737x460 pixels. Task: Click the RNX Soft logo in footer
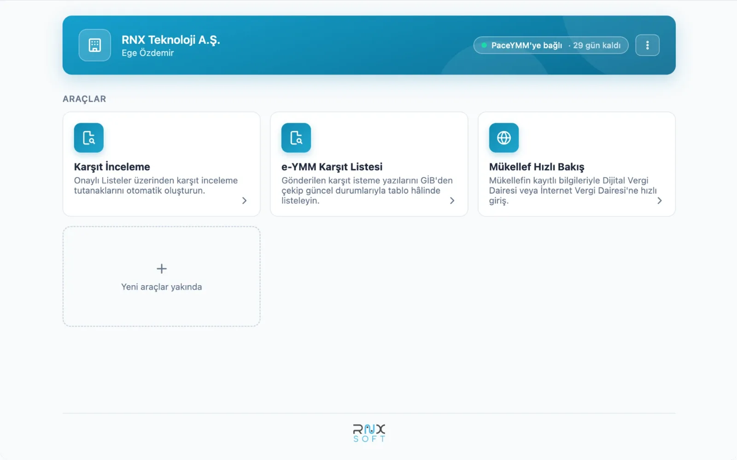[369, 433]
